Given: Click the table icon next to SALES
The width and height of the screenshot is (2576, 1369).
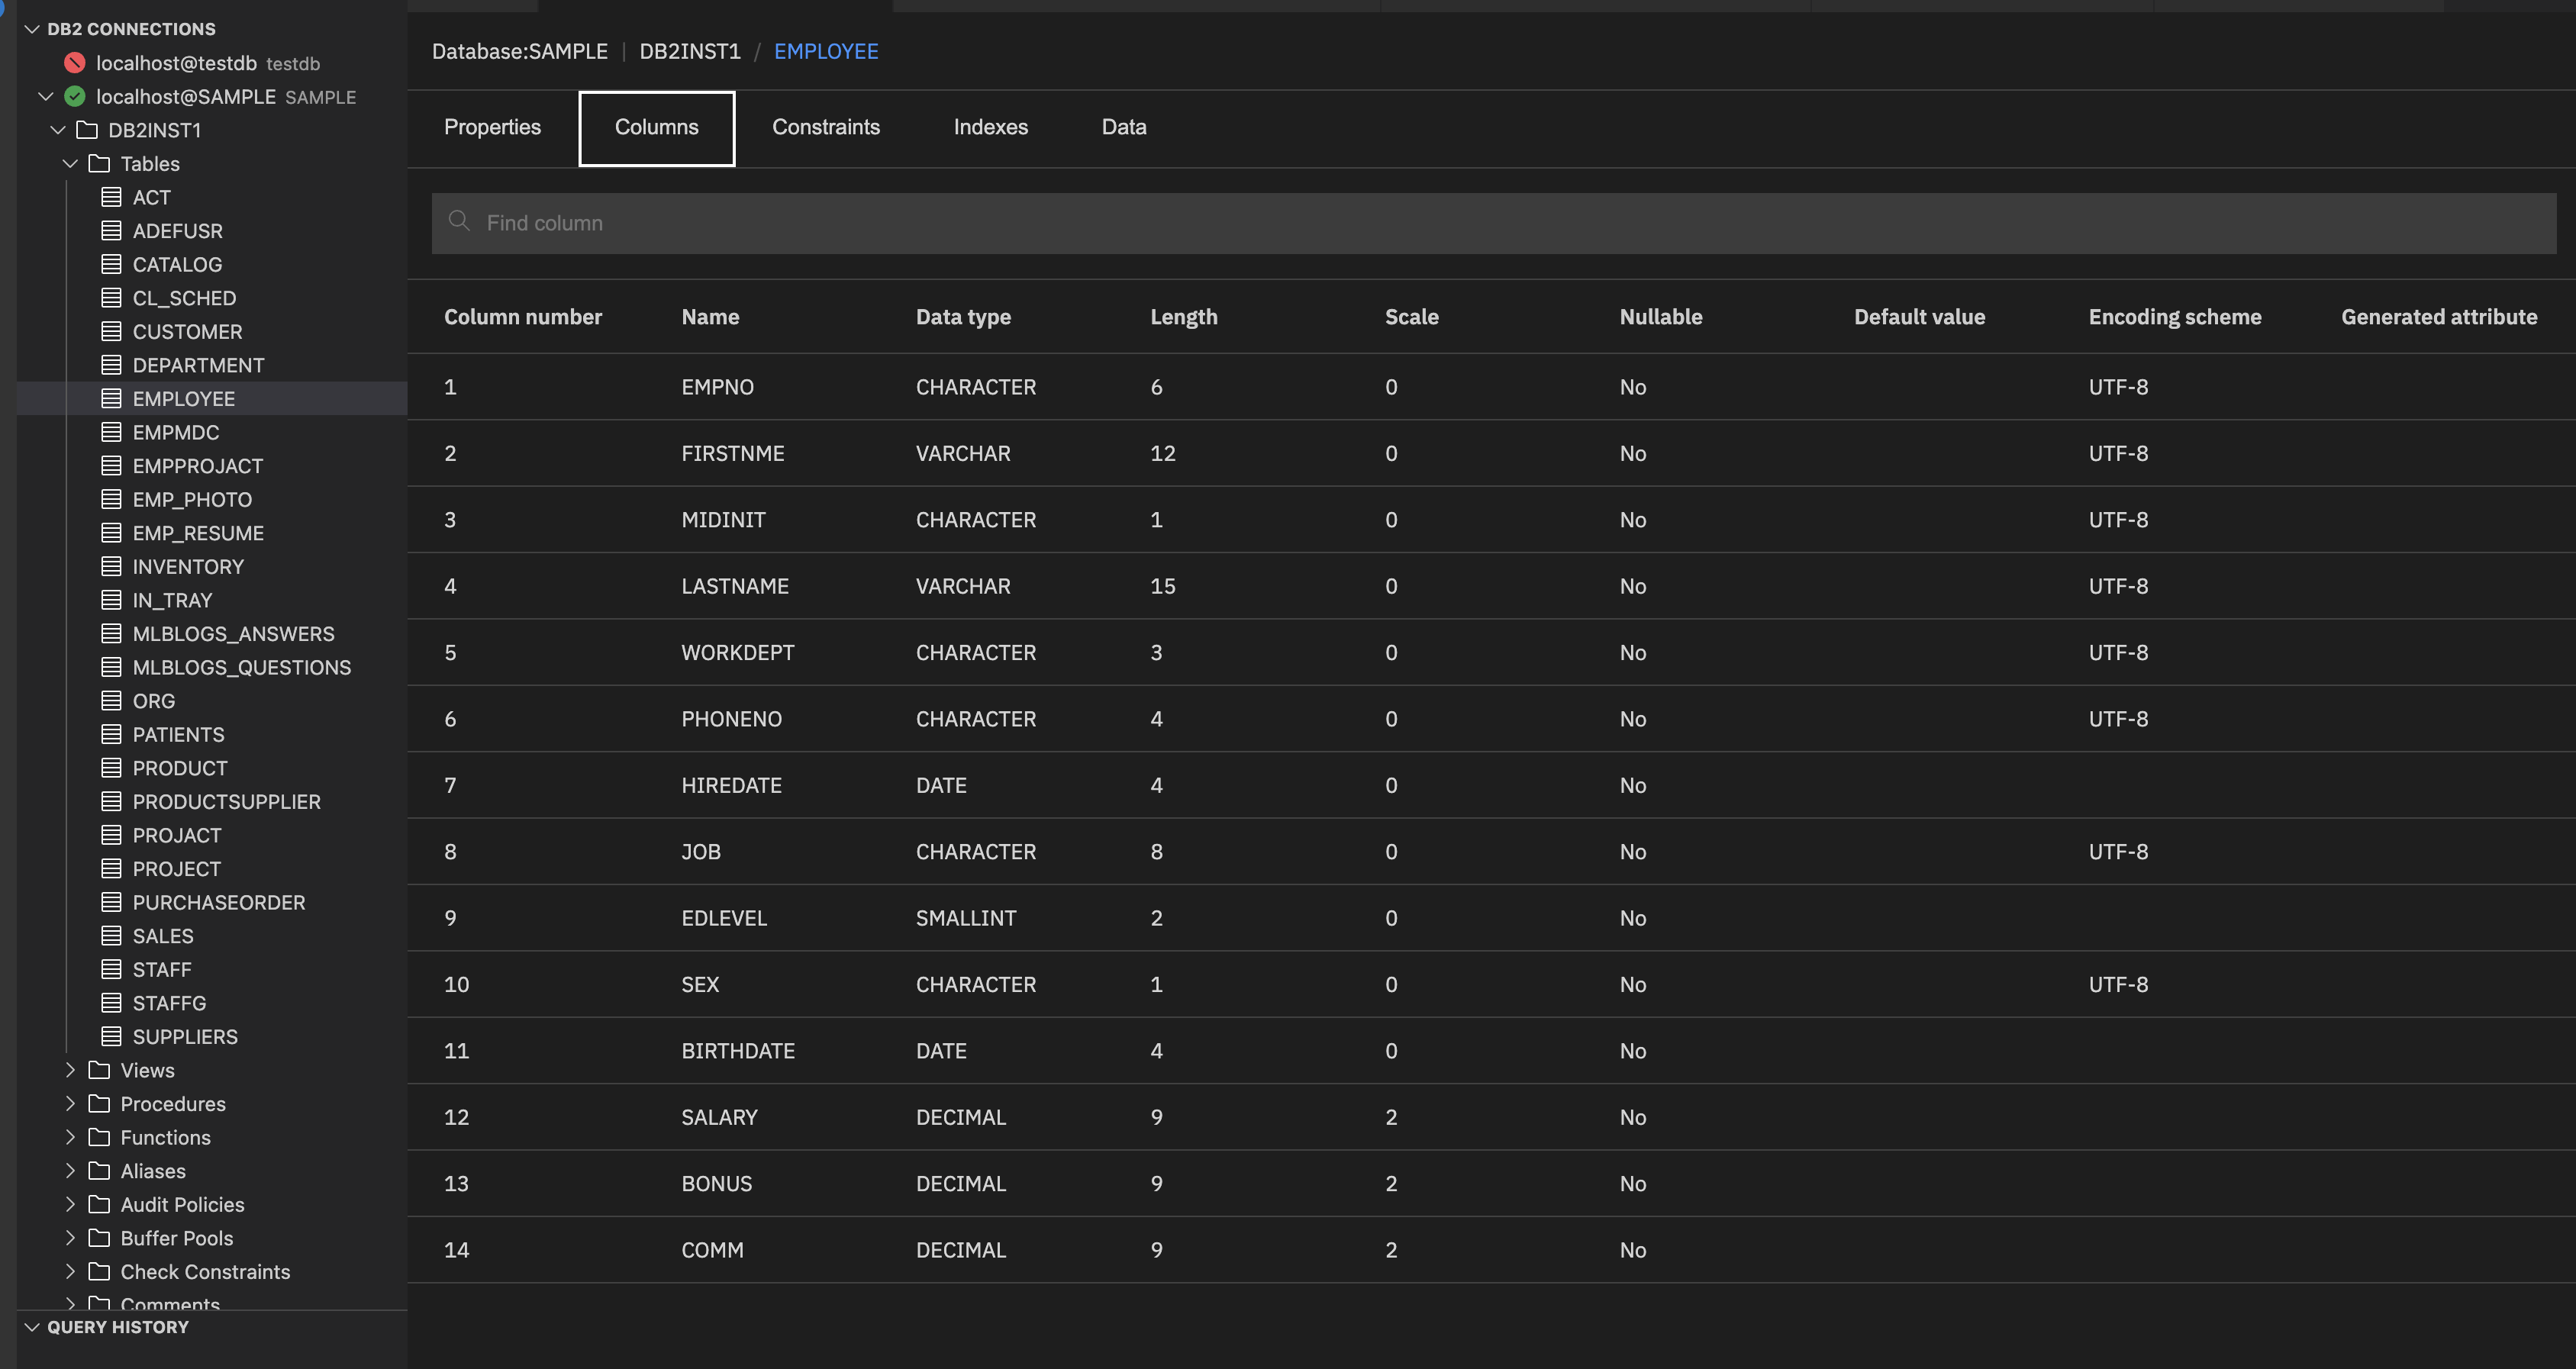Looking at the screenshot, I should [x=112, y=935].
